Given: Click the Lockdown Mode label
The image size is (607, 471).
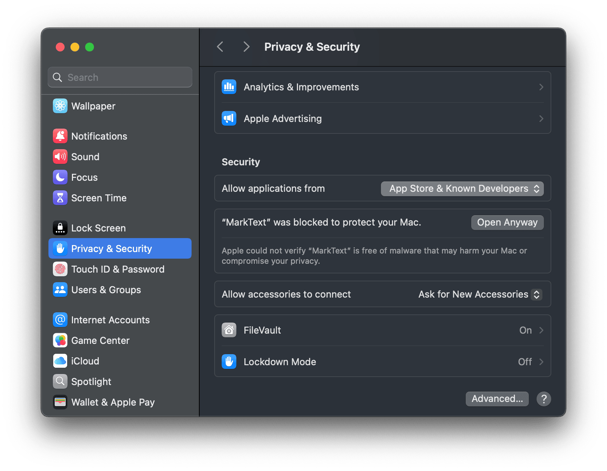Looking at the screenshot, I should (280, 362).
